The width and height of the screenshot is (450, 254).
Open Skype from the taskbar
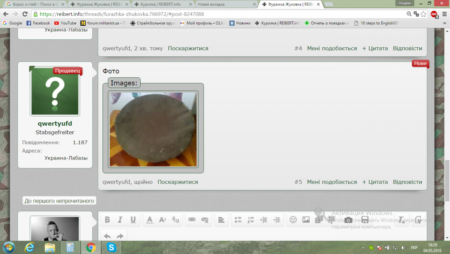pyautogui.click(x=111, y=247)
